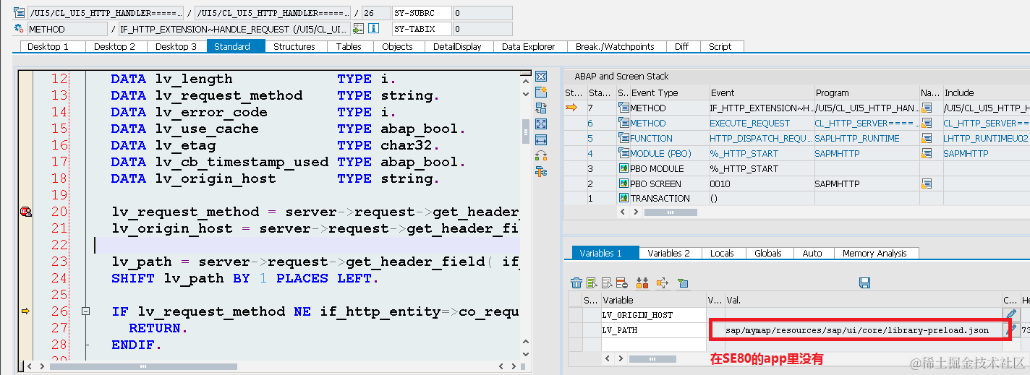The image size is (1030, 375).
Task: Open the Diff tab
Action: (x=681, y=46)
